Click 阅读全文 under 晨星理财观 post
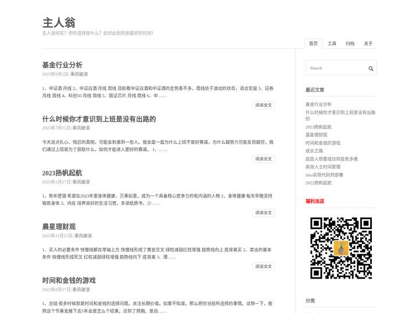The height and width of the screenshot is (314, 419). pos(264,266)
